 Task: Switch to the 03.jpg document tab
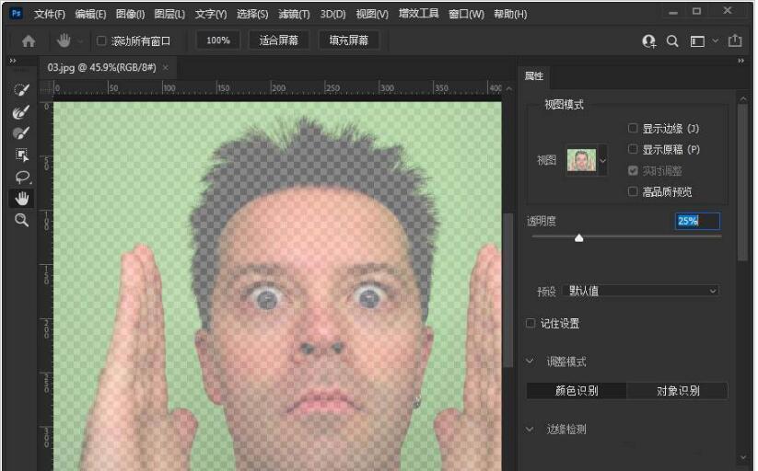coord(101,68)
